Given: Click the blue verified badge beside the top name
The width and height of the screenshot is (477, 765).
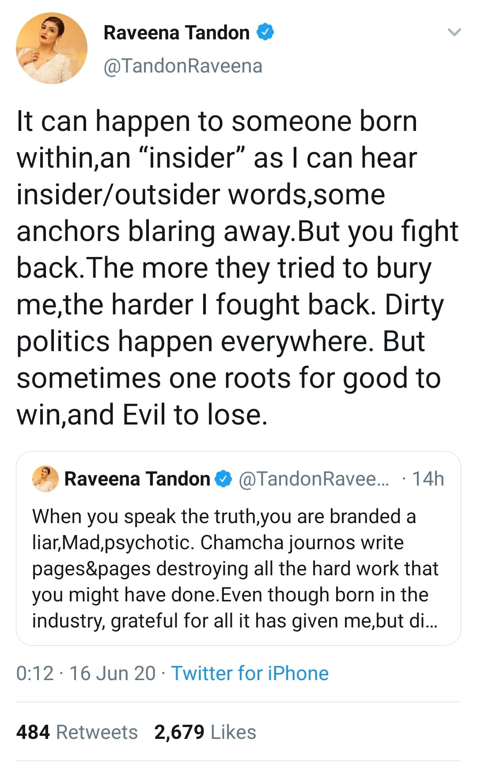Looking at the screenshot, I should pyautogui.click(x=265, y=32).
